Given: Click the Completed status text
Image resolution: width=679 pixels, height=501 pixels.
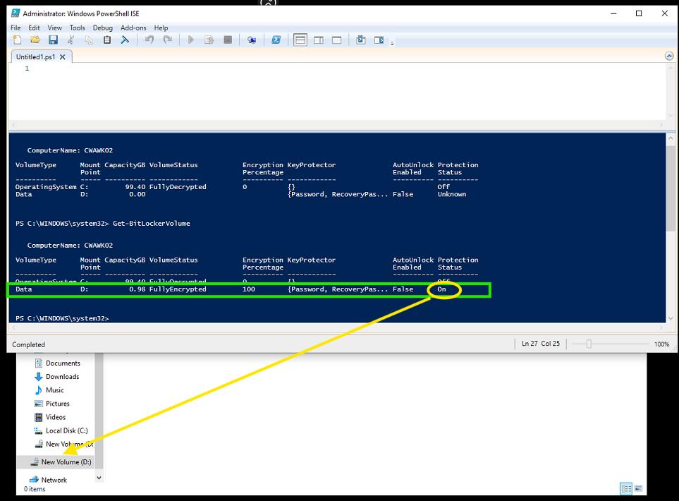Looking at the screenshot, I should [29, 344].
